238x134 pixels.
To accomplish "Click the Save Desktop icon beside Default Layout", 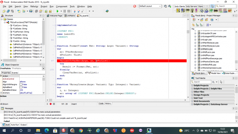I will 165,6.
